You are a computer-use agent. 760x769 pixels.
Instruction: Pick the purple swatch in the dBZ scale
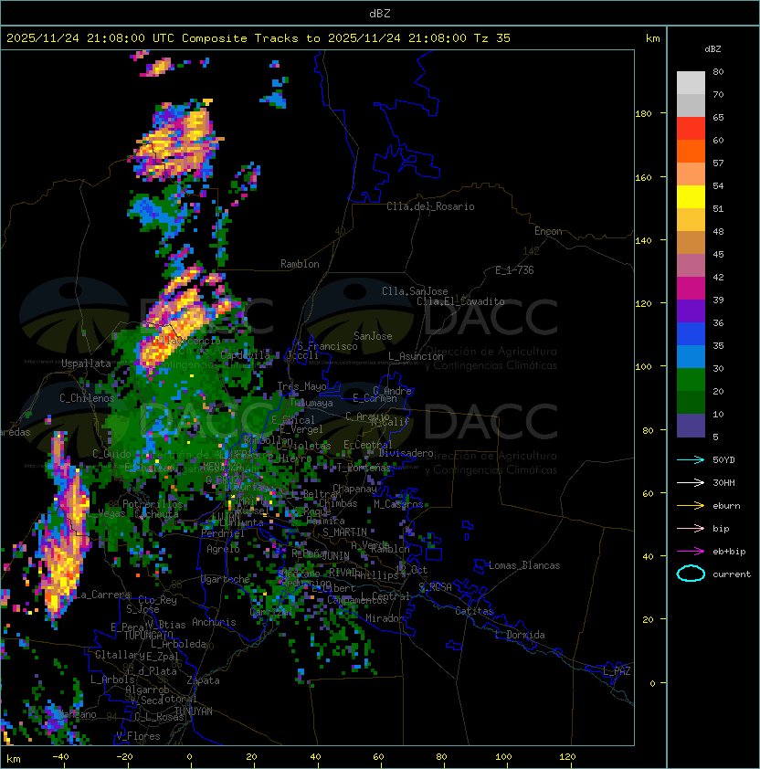pyautogui.click(x=691, y=311)
